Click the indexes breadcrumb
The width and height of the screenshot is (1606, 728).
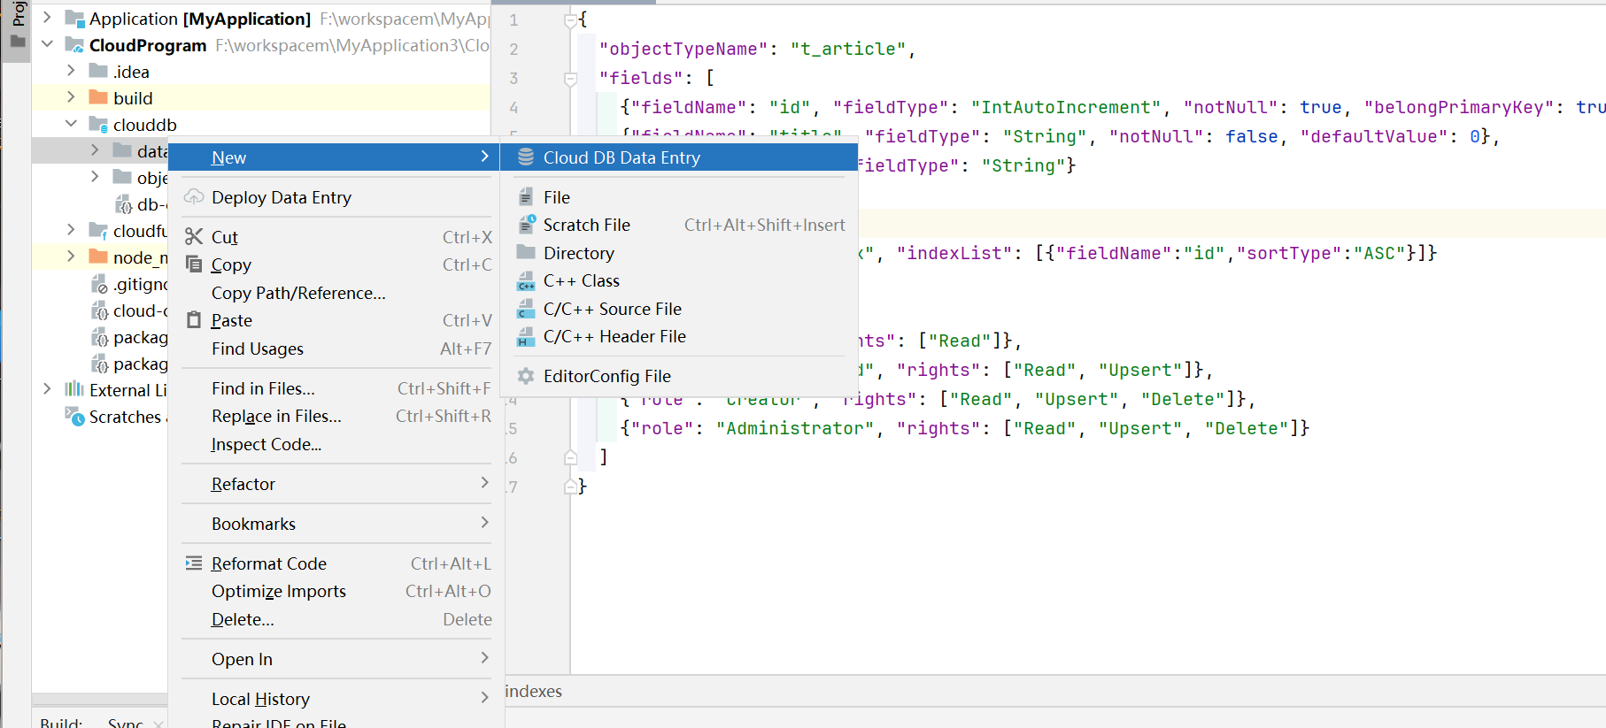pos(533,691)
